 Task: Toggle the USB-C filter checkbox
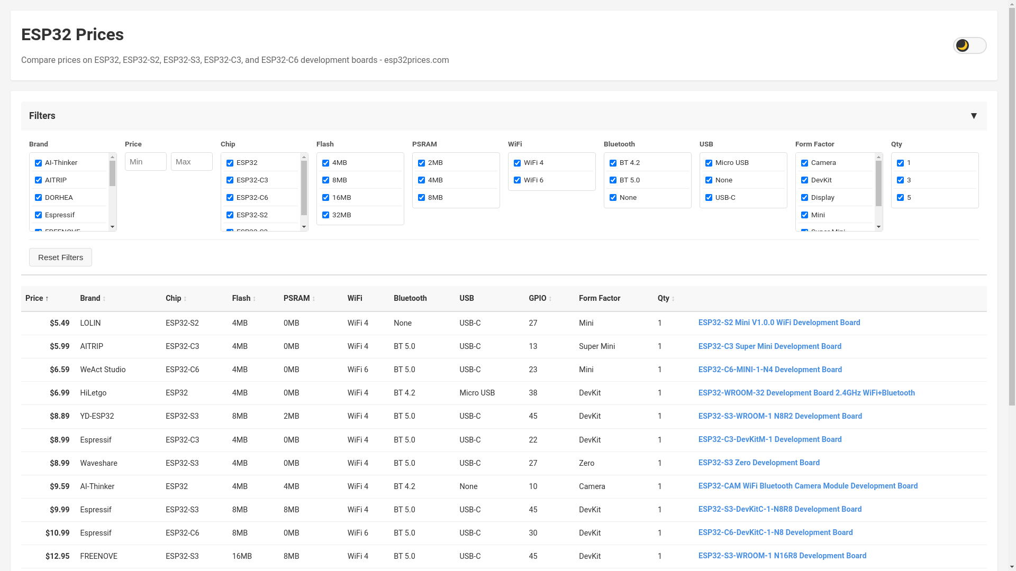[709, 198]
